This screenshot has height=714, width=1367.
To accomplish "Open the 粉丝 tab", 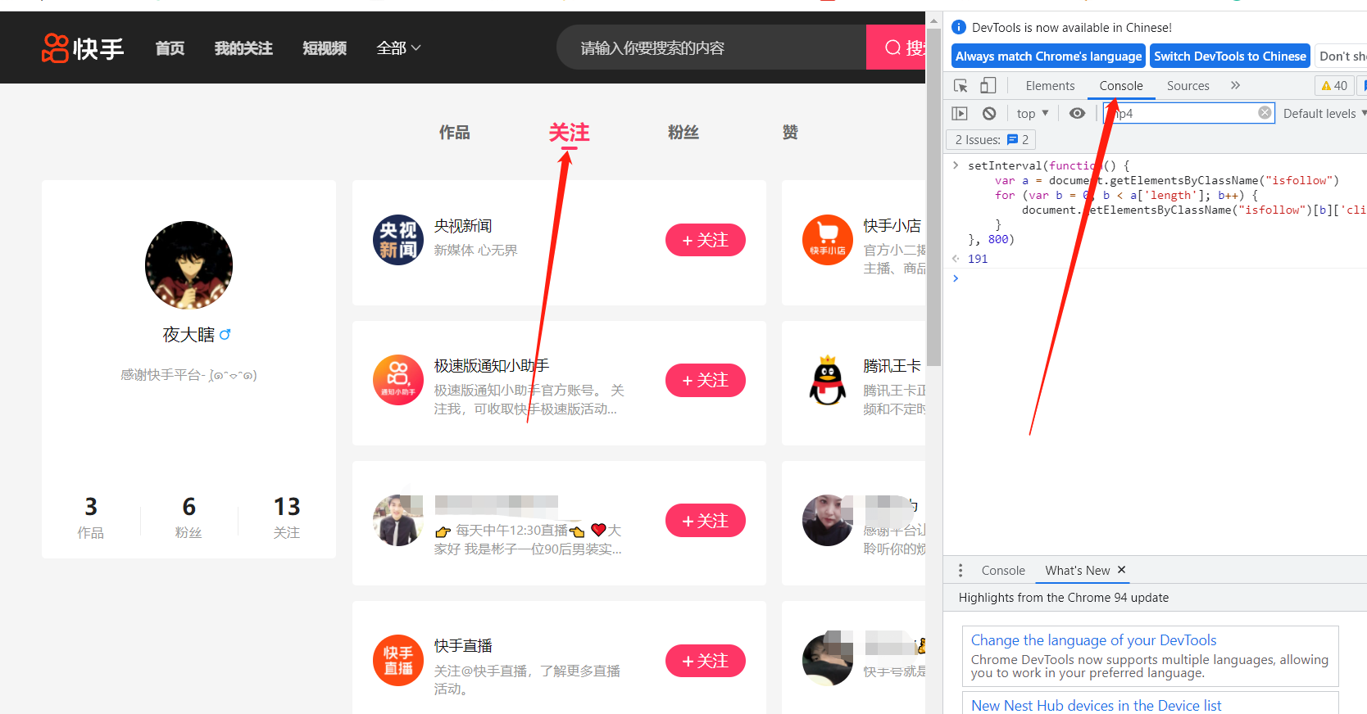I will 683,133.
